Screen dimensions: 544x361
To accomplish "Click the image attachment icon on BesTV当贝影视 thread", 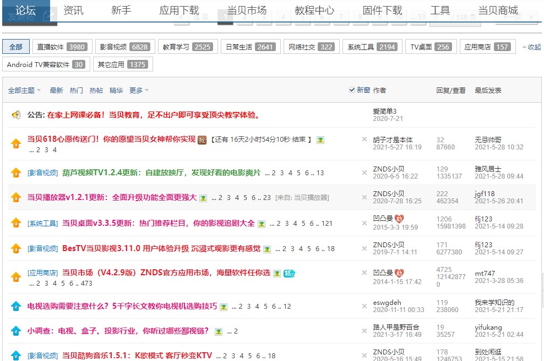I will pos(267,249).
